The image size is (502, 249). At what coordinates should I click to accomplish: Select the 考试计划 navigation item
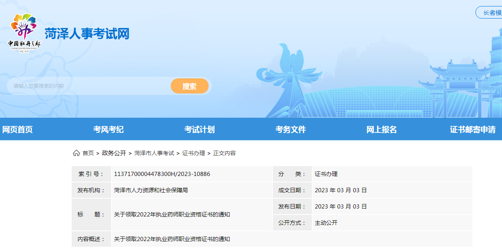200,129
